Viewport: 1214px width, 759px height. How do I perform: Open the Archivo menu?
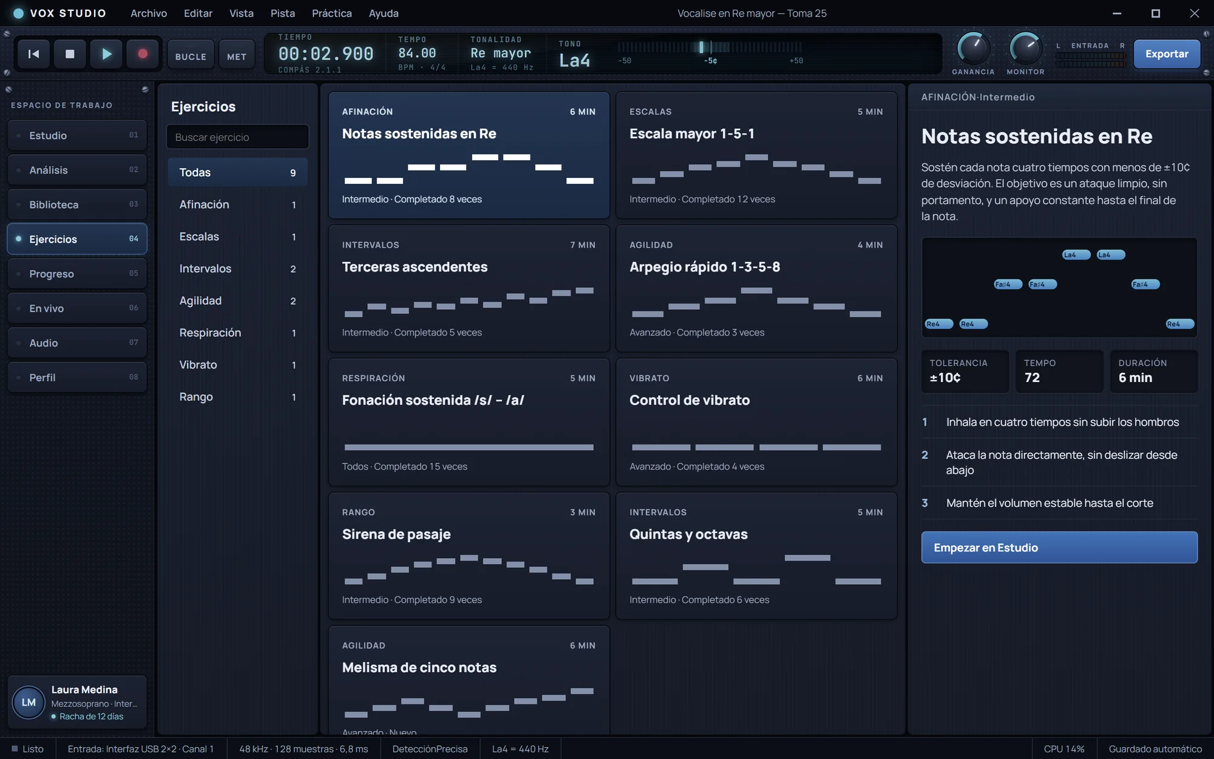click(149, 13)
